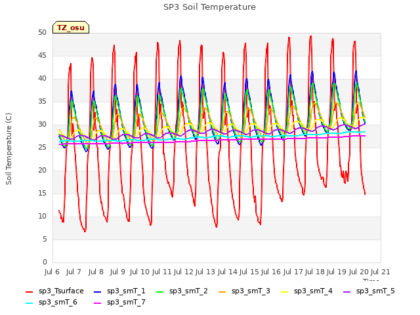The width and height of the screenshot is (420, 315).
Task: Click the Soil Temperature (C) axis label
Action: (9, 149)
